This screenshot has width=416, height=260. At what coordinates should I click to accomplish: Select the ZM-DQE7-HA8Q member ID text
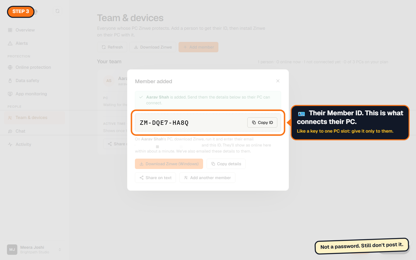pyautogui.click(x=164, y=123)
